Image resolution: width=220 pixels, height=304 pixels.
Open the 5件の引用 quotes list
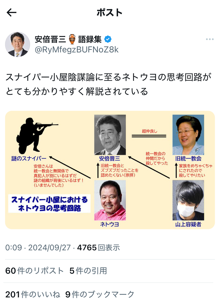pyautogui.click(x=88, y=271)
